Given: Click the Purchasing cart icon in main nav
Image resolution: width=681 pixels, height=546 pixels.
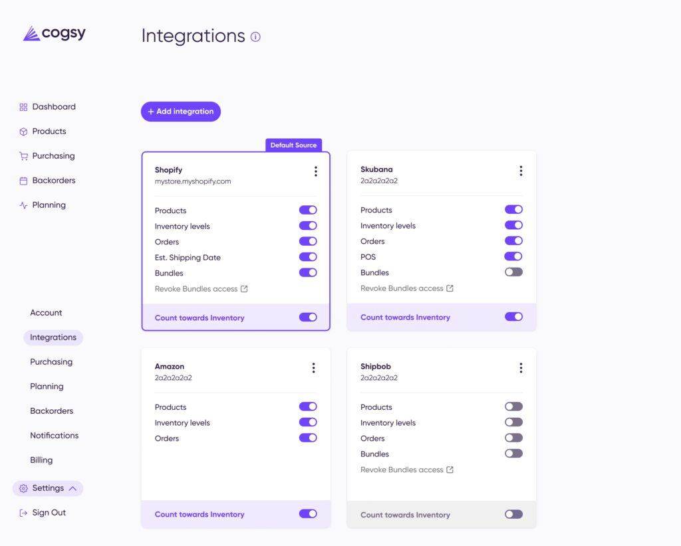Looking at the screenshot, I should (23, 156).
